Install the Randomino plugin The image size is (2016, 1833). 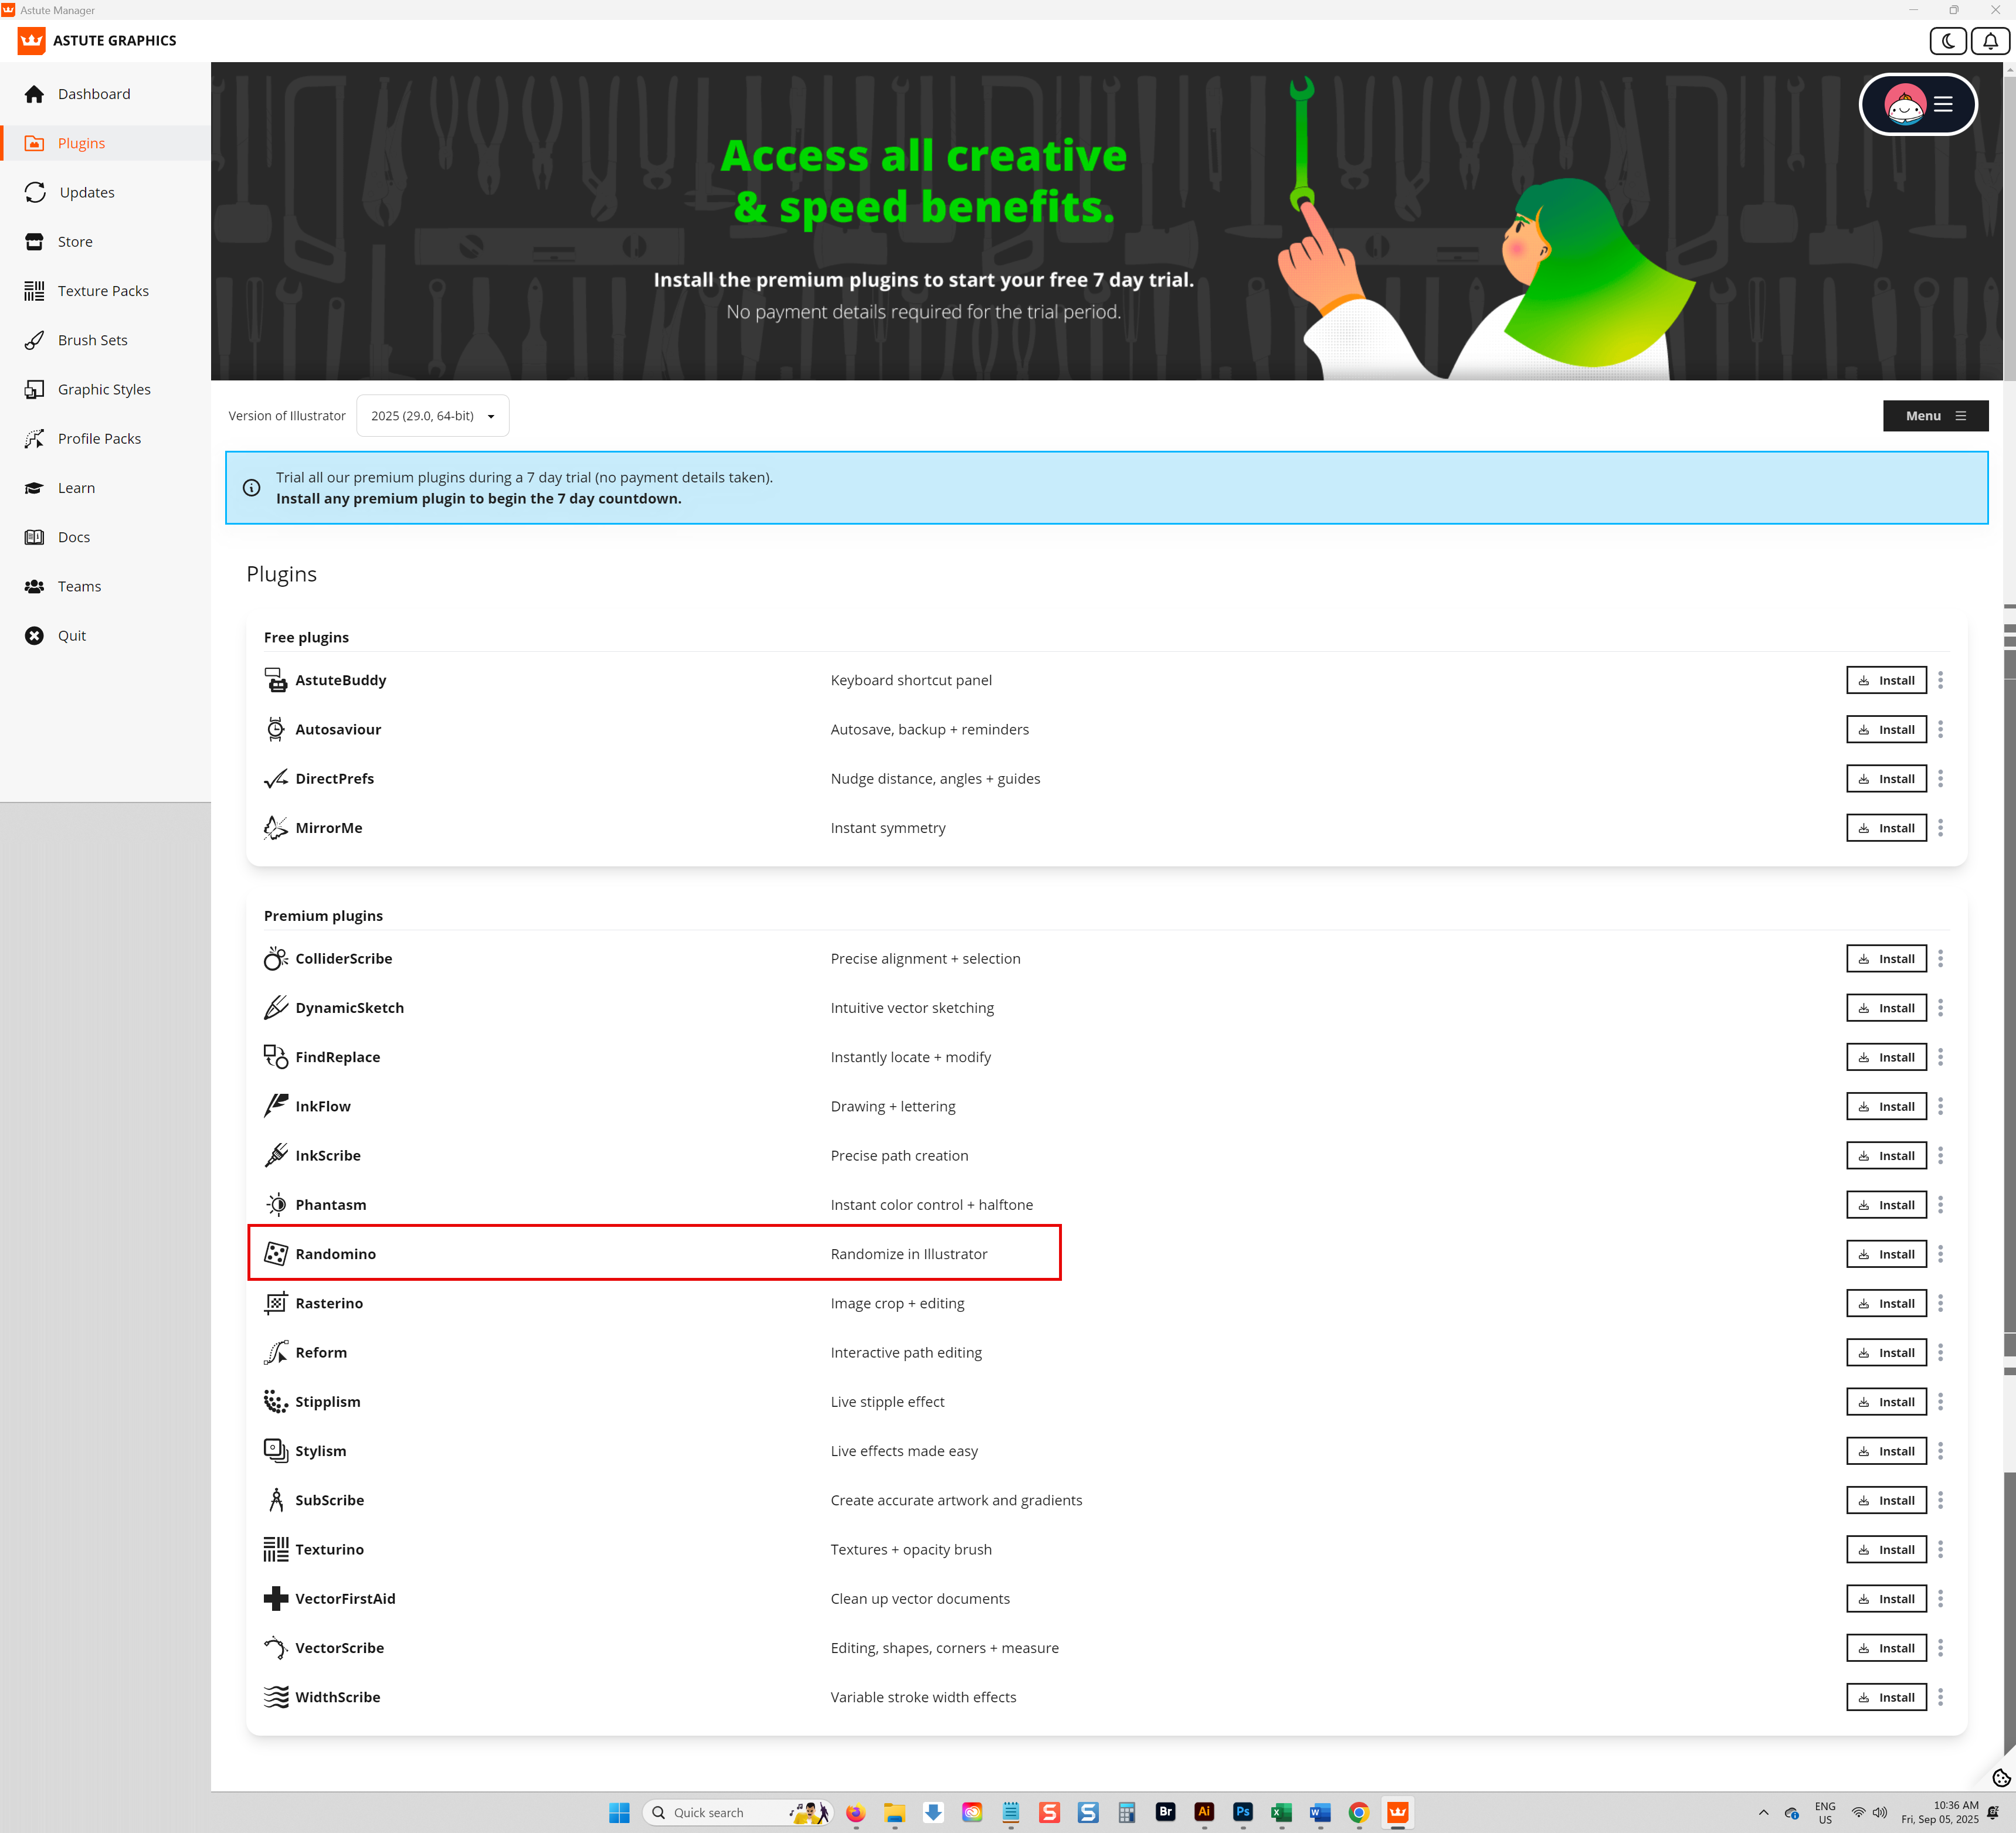pyautogui.click(x=1886, y=1253)
